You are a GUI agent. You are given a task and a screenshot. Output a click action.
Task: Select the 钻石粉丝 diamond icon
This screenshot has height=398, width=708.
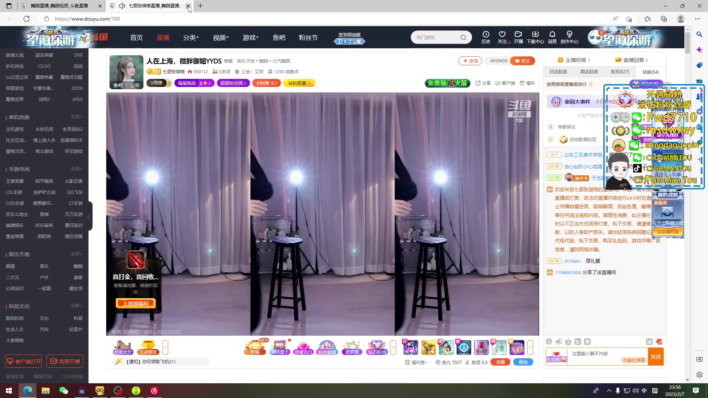[376, 347]
